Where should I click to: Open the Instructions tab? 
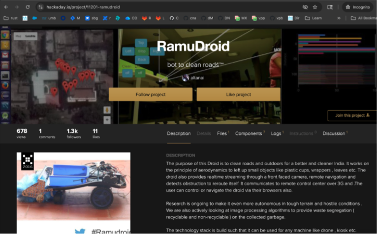(x=303, y=133)
